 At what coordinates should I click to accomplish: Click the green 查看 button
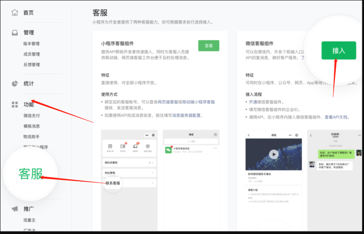tap(209, 46)
